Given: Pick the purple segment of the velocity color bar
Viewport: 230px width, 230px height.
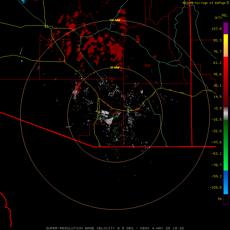Looking at the screenshot, I should point(226,28).
